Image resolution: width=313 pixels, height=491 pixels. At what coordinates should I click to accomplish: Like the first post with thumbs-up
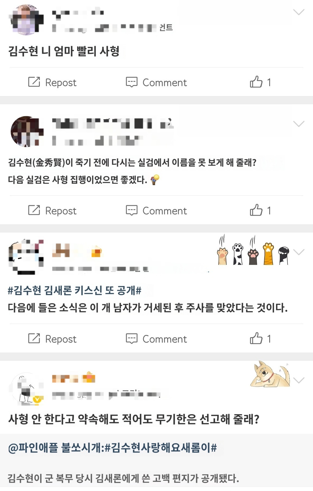pyautogui.click(x=256, y=82)
